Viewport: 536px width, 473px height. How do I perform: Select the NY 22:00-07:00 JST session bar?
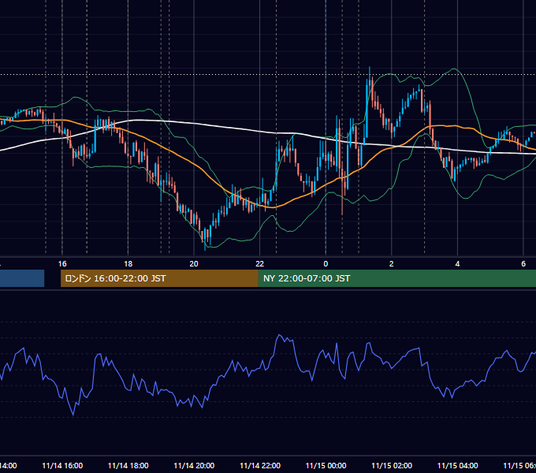(396, 278)
